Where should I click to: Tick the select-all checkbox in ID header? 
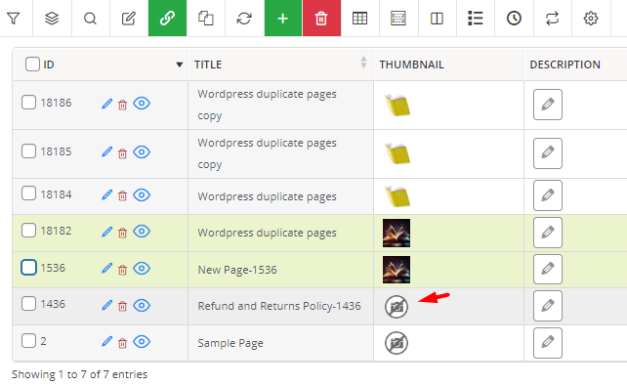(x=32, y=64)
